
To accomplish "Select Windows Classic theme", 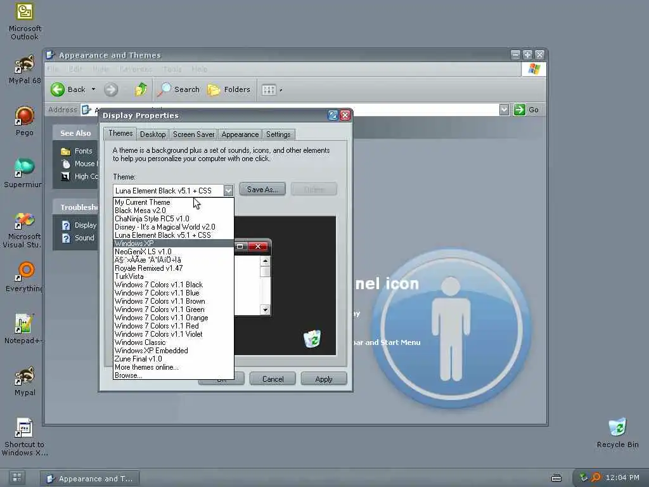I will [174, 342].
